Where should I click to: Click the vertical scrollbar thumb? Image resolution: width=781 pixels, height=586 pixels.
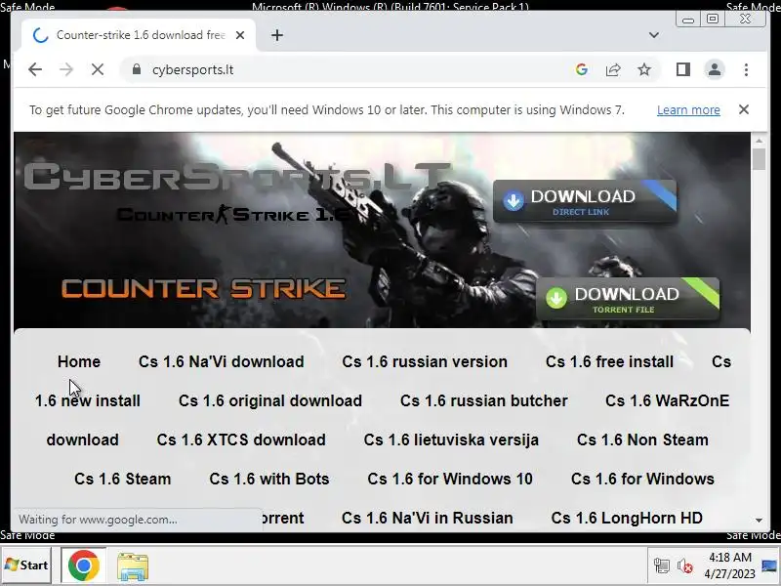759,159
